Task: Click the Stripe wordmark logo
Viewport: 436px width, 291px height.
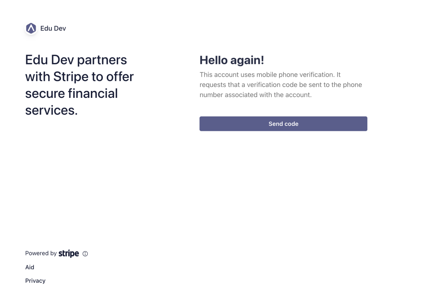Action: pyautogui.click(x=69, y=254)
